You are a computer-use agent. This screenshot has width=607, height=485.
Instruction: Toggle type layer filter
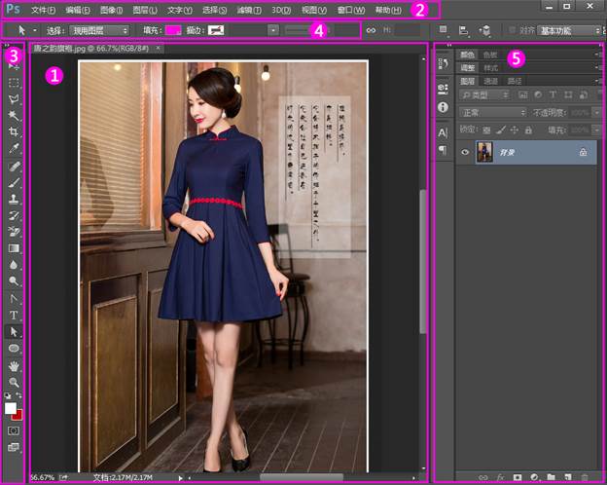[553, 94]
